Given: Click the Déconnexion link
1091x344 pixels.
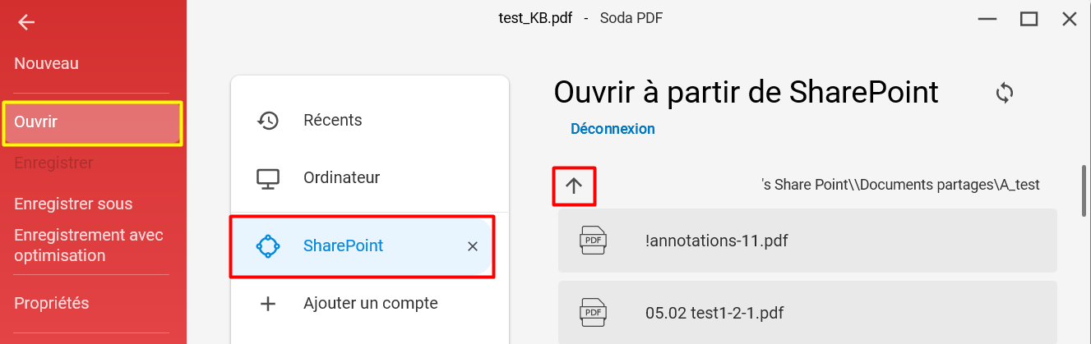Looking at the screenshot, I should pyautogui.click(x=613, y=129).
